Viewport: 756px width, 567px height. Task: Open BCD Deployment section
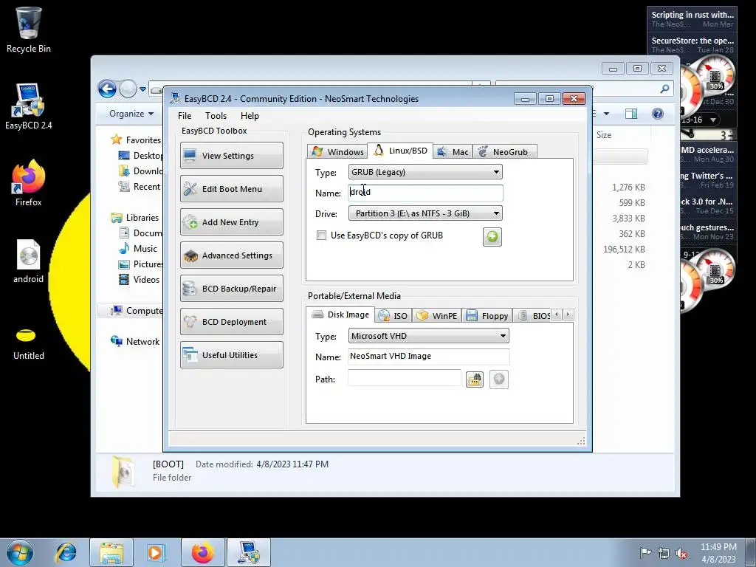[231, 322]
